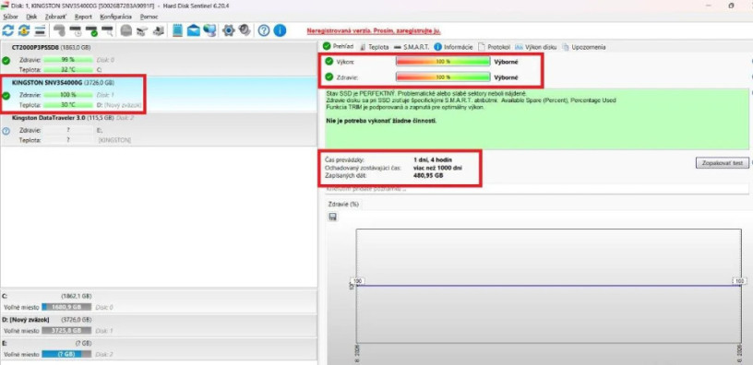Open the Pomoc menu
753x365 pixels.
pyautogui.click(x=149, y=17)
